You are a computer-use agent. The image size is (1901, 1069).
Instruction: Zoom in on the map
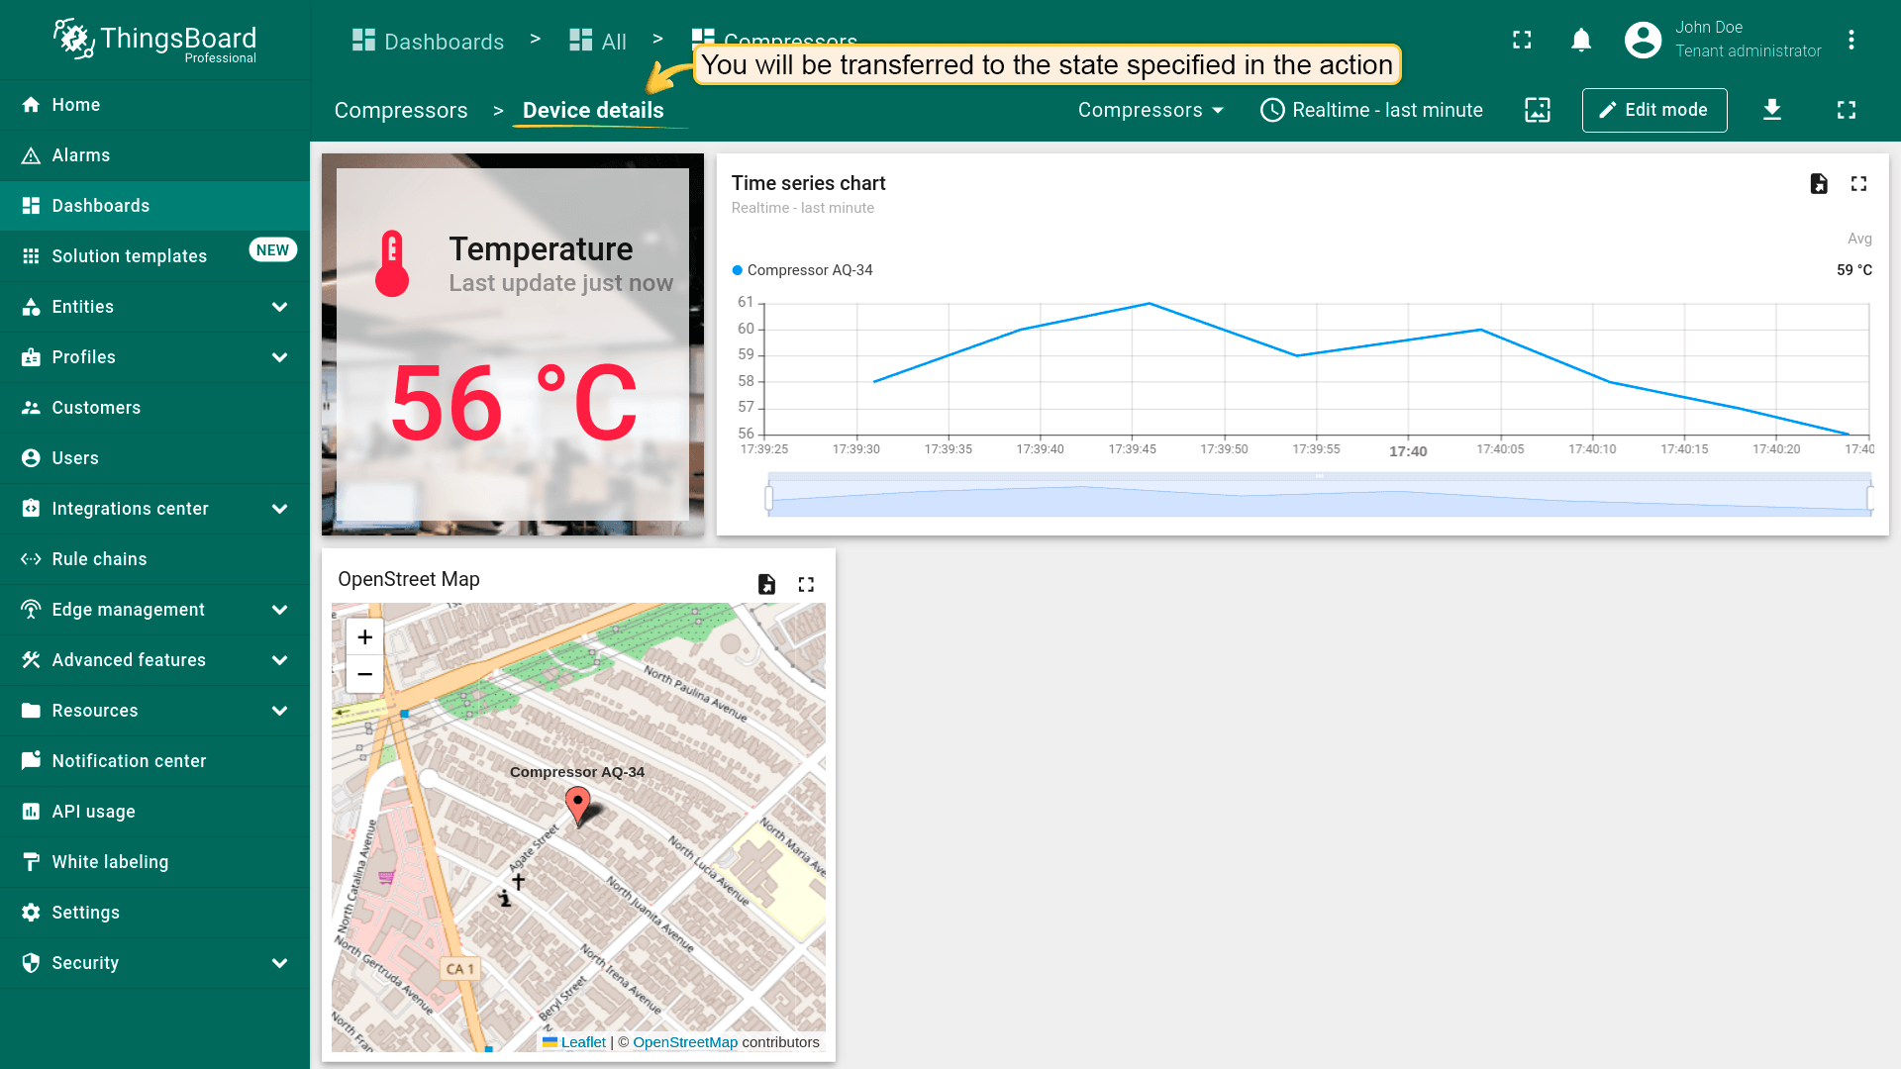point(364,637)
